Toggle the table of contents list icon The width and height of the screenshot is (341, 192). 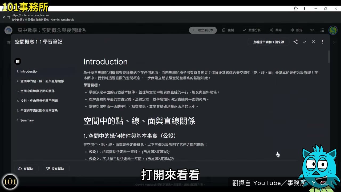click(x=18, y=62)
